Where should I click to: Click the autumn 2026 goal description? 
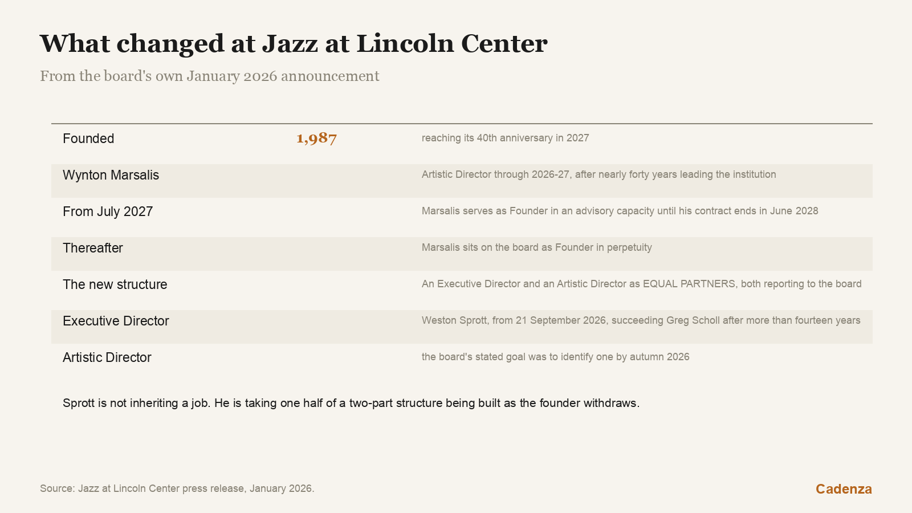[555, 357]
